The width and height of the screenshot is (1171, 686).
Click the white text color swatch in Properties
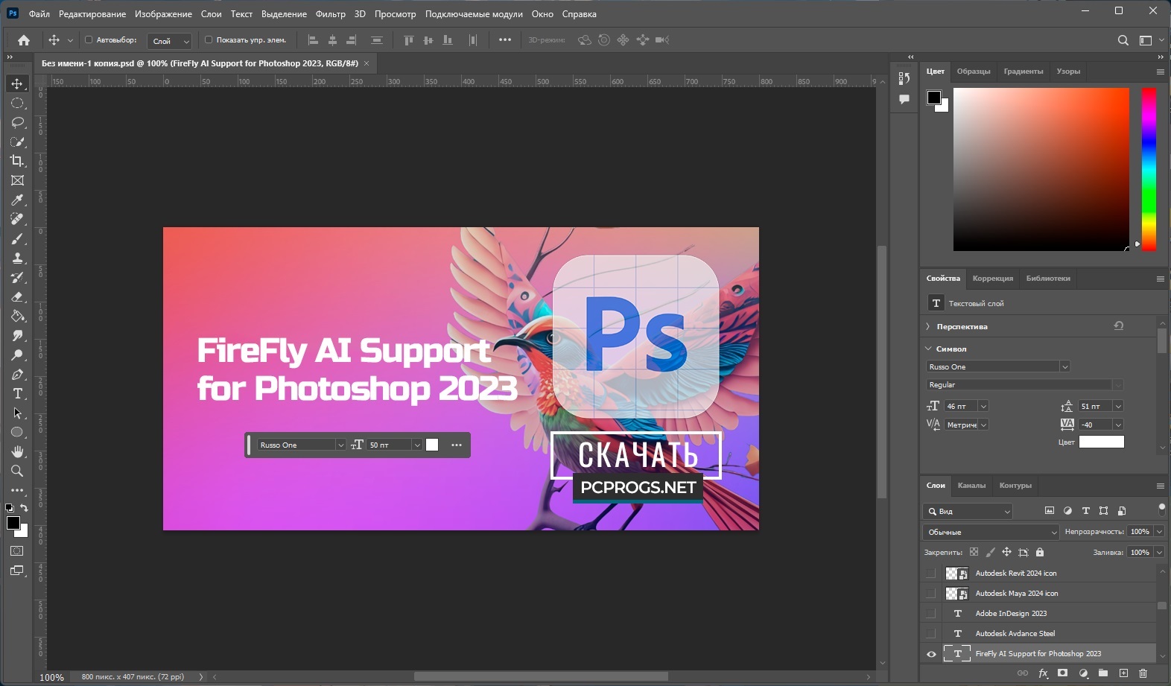[1101, 442]
